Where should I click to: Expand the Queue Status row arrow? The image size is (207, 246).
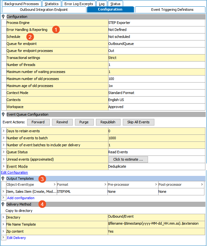[4, 152]
